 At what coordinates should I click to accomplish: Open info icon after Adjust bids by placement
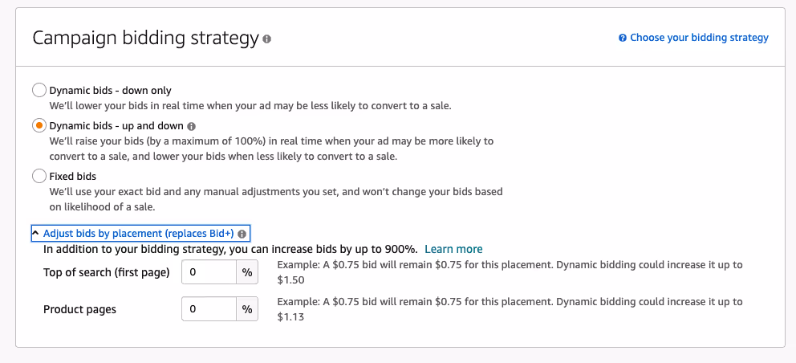(242, 234)
